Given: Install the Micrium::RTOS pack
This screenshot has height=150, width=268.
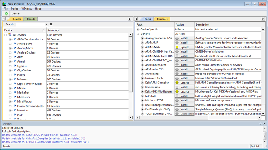Looking at the screenshot, I should (184, 100).
